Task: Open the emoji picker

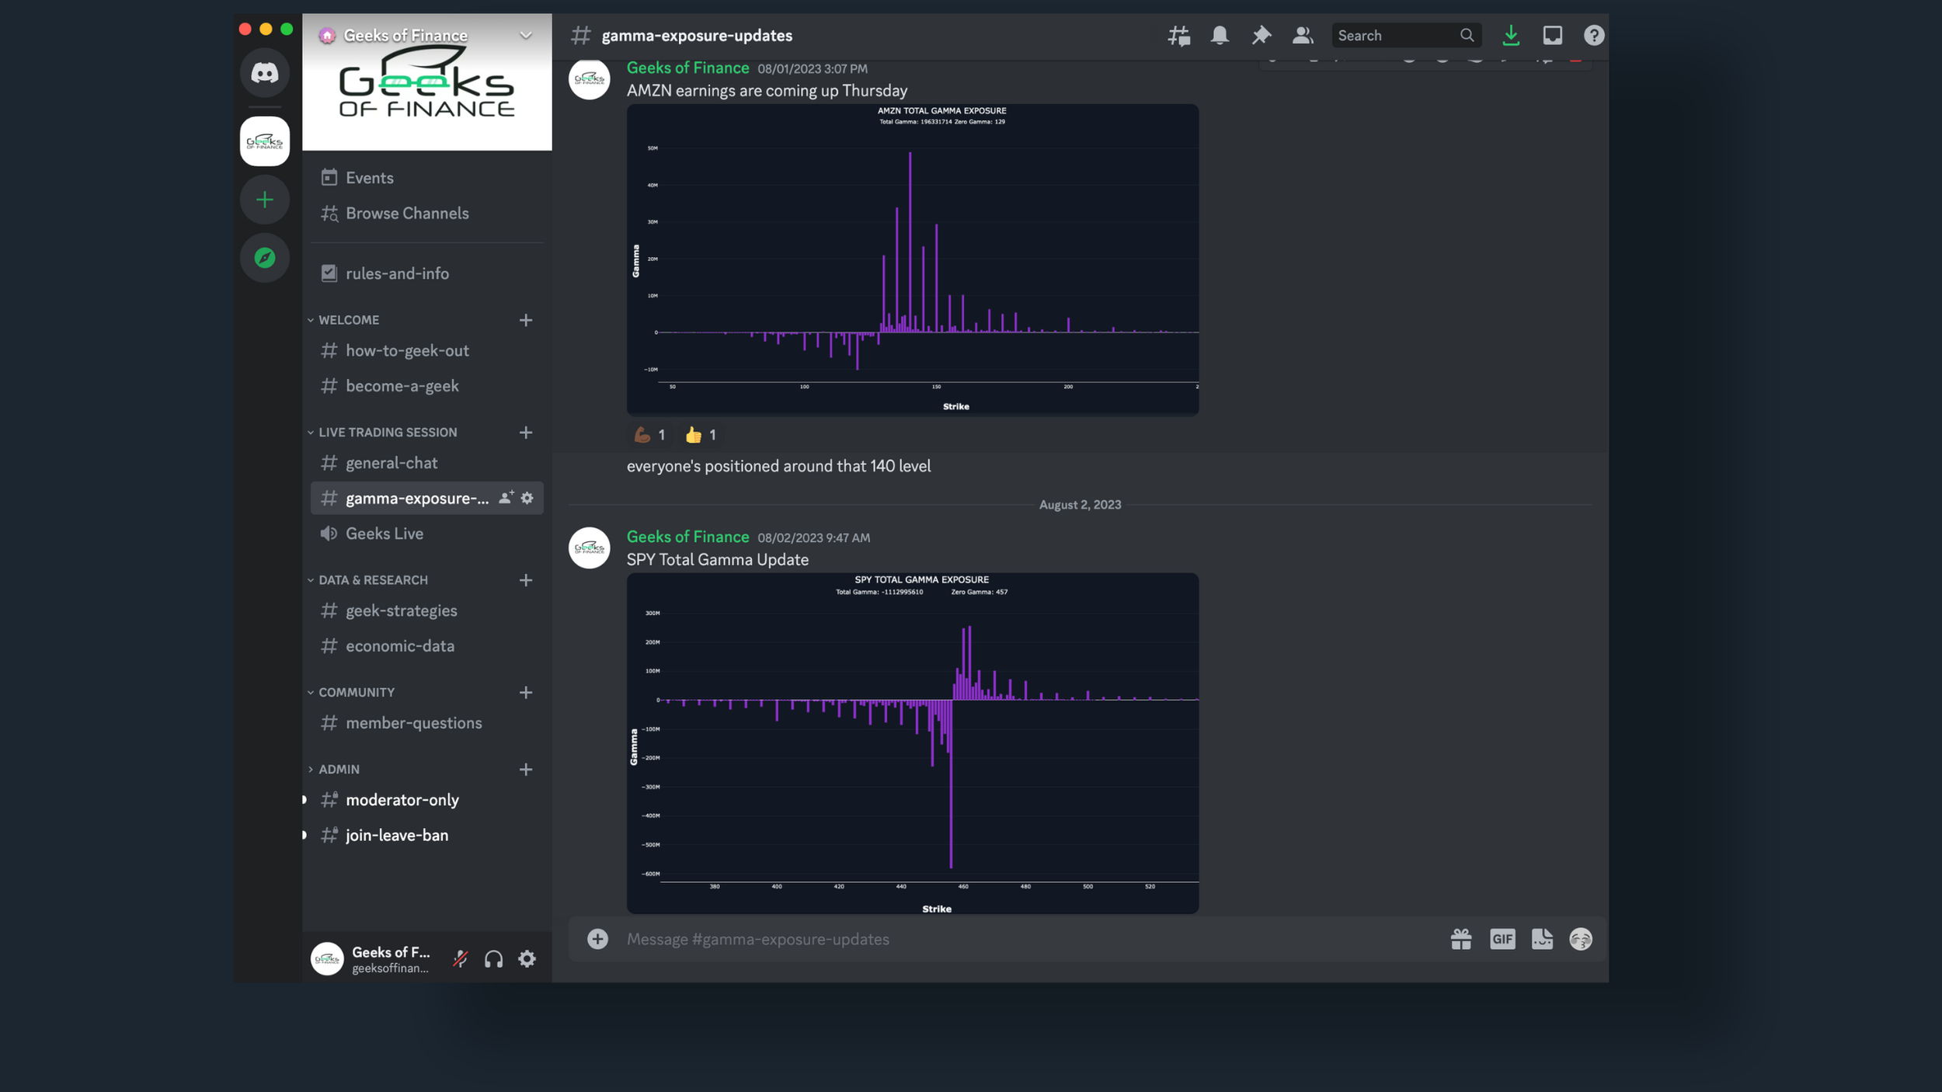Action: point(1580,939)
